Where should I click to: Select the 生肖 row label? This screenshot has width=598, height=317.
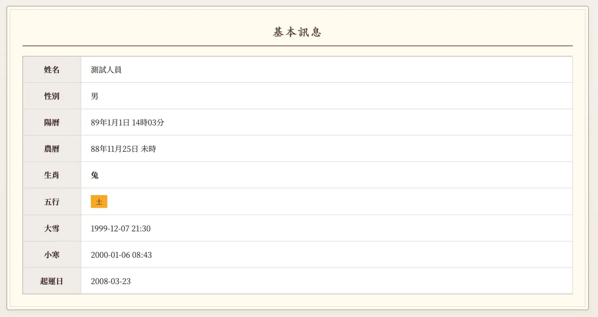coord(52,175)
